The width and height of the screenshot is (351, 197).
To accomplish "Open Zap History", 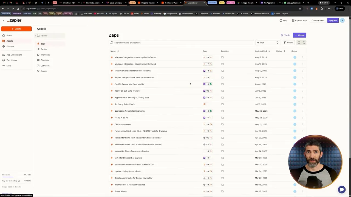I will click(12, 60).
